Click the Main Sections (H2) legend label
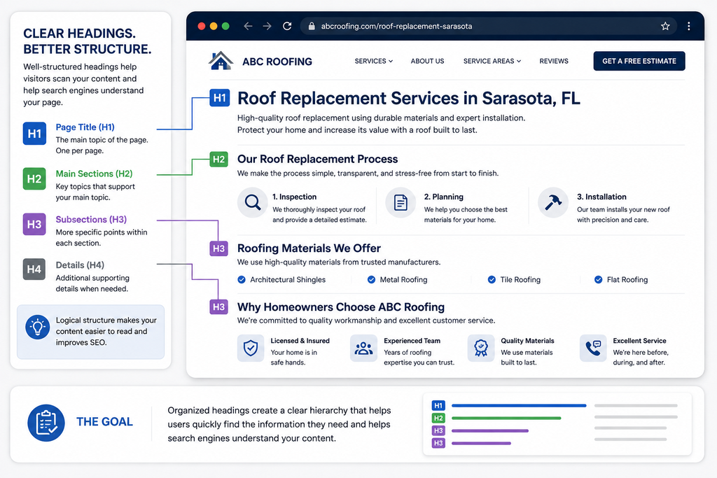The image size is (717, 478). 95,174
